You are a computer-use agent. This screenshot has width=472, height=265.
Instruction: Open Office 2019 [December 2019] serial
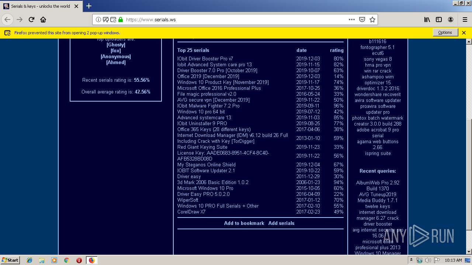coord(208,76)
